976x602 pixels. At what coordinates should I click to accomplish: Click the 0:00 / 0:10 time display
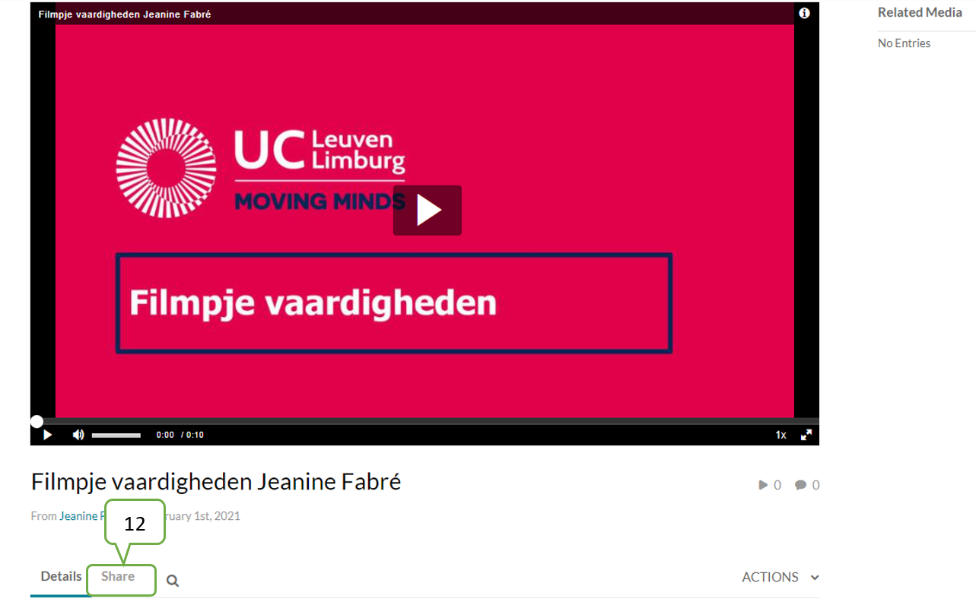tap(180, 435)
